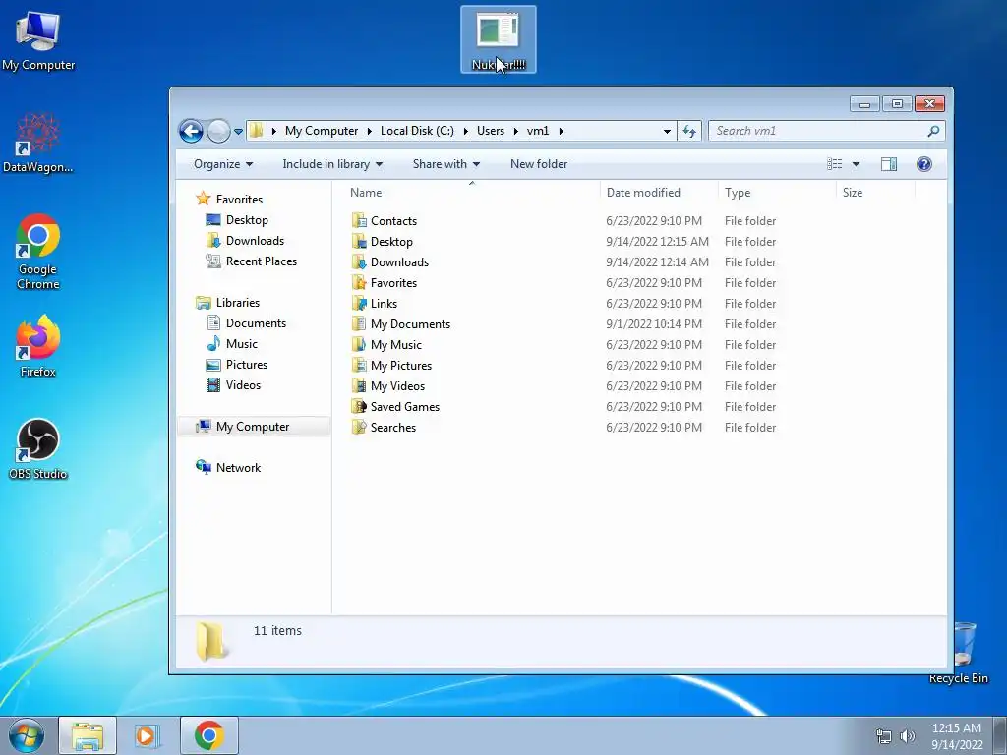Click the Forward navigation arrow

[218, 131]
